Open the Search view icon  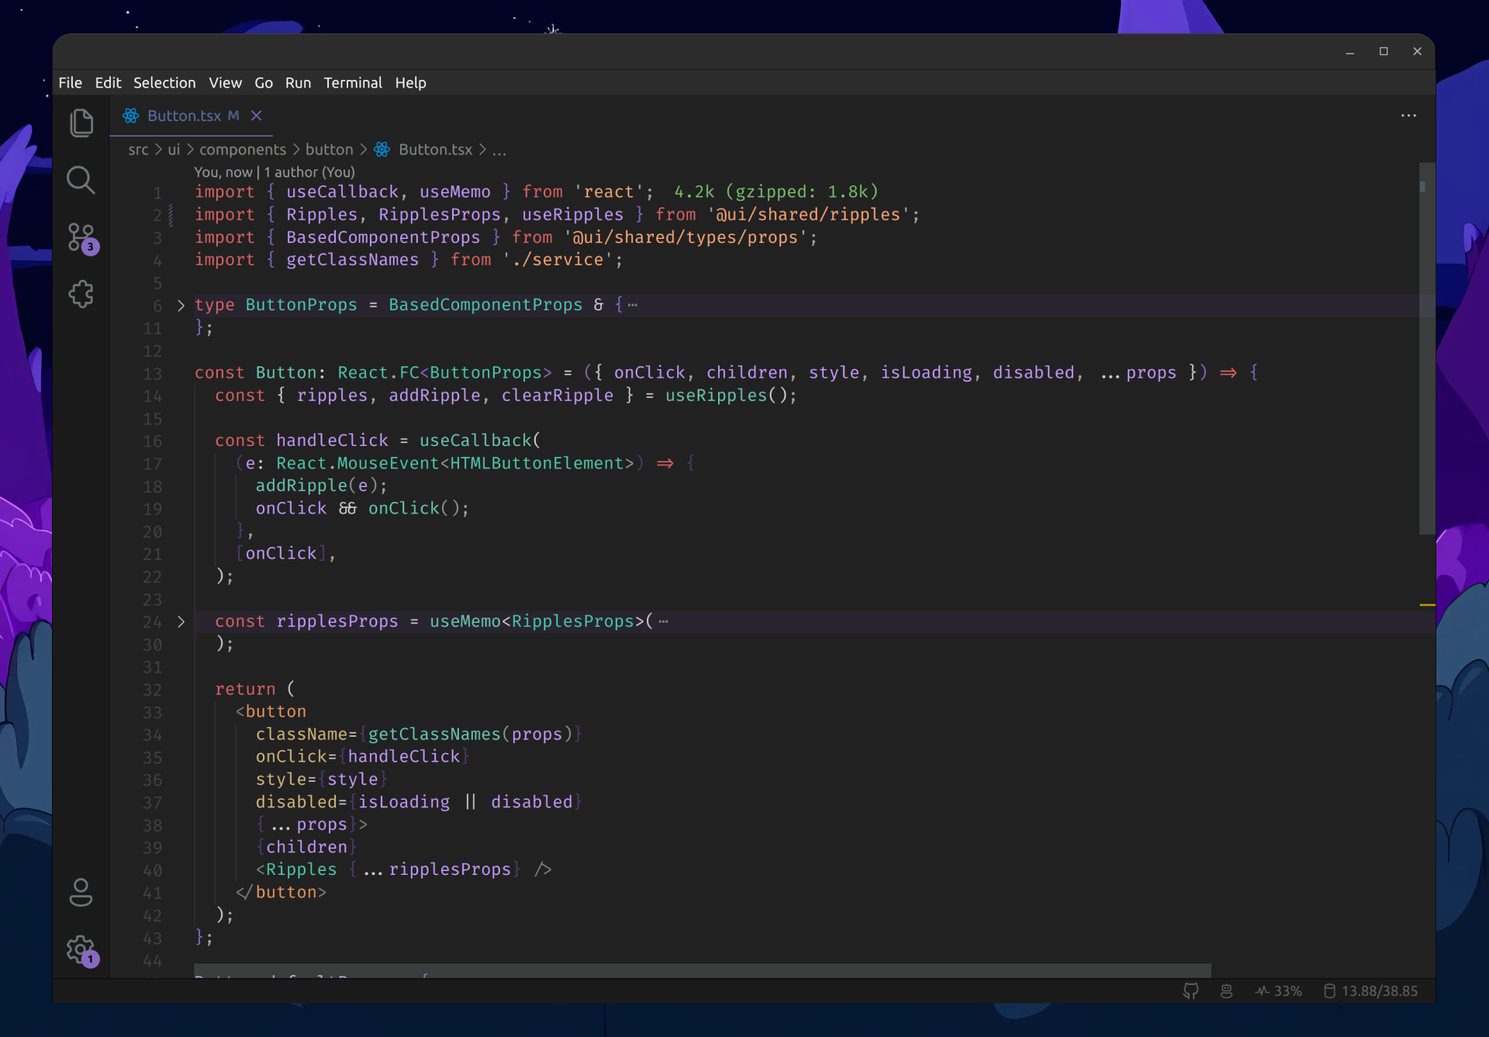click(81, 180)
